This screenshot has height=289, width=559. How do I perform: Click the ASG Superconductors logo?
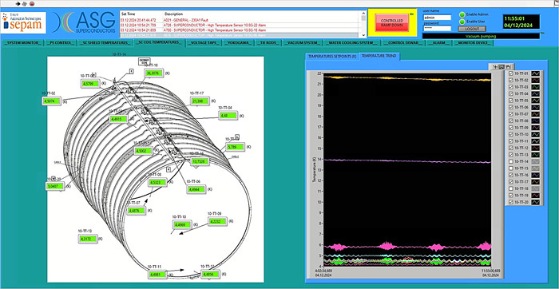click(84, 22)
